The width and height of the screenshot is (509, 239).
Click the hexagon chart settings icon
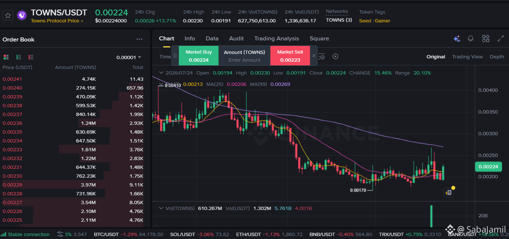335,57
